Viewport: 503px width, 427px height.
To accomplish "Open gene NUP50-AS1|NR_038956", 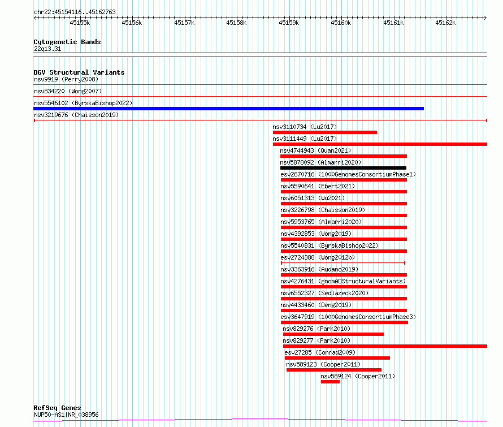I will [66, 415].
